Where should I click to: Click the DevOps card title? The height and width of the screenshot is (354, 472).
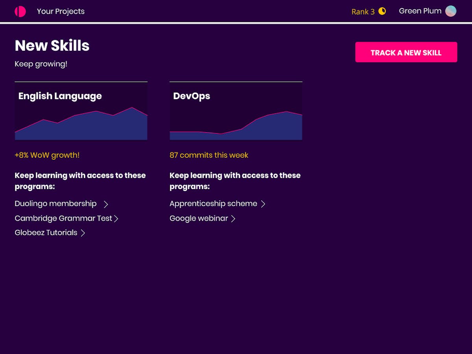(x=192, y=96)
